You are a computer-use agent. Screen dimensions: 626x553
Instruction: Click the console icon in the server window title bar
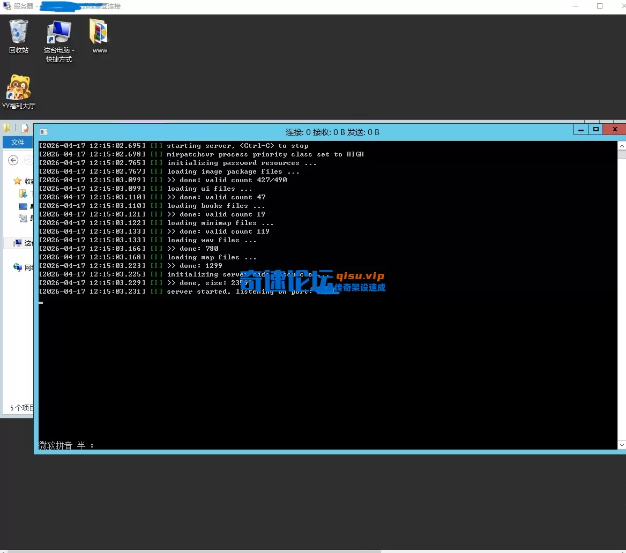click(43, 132)
